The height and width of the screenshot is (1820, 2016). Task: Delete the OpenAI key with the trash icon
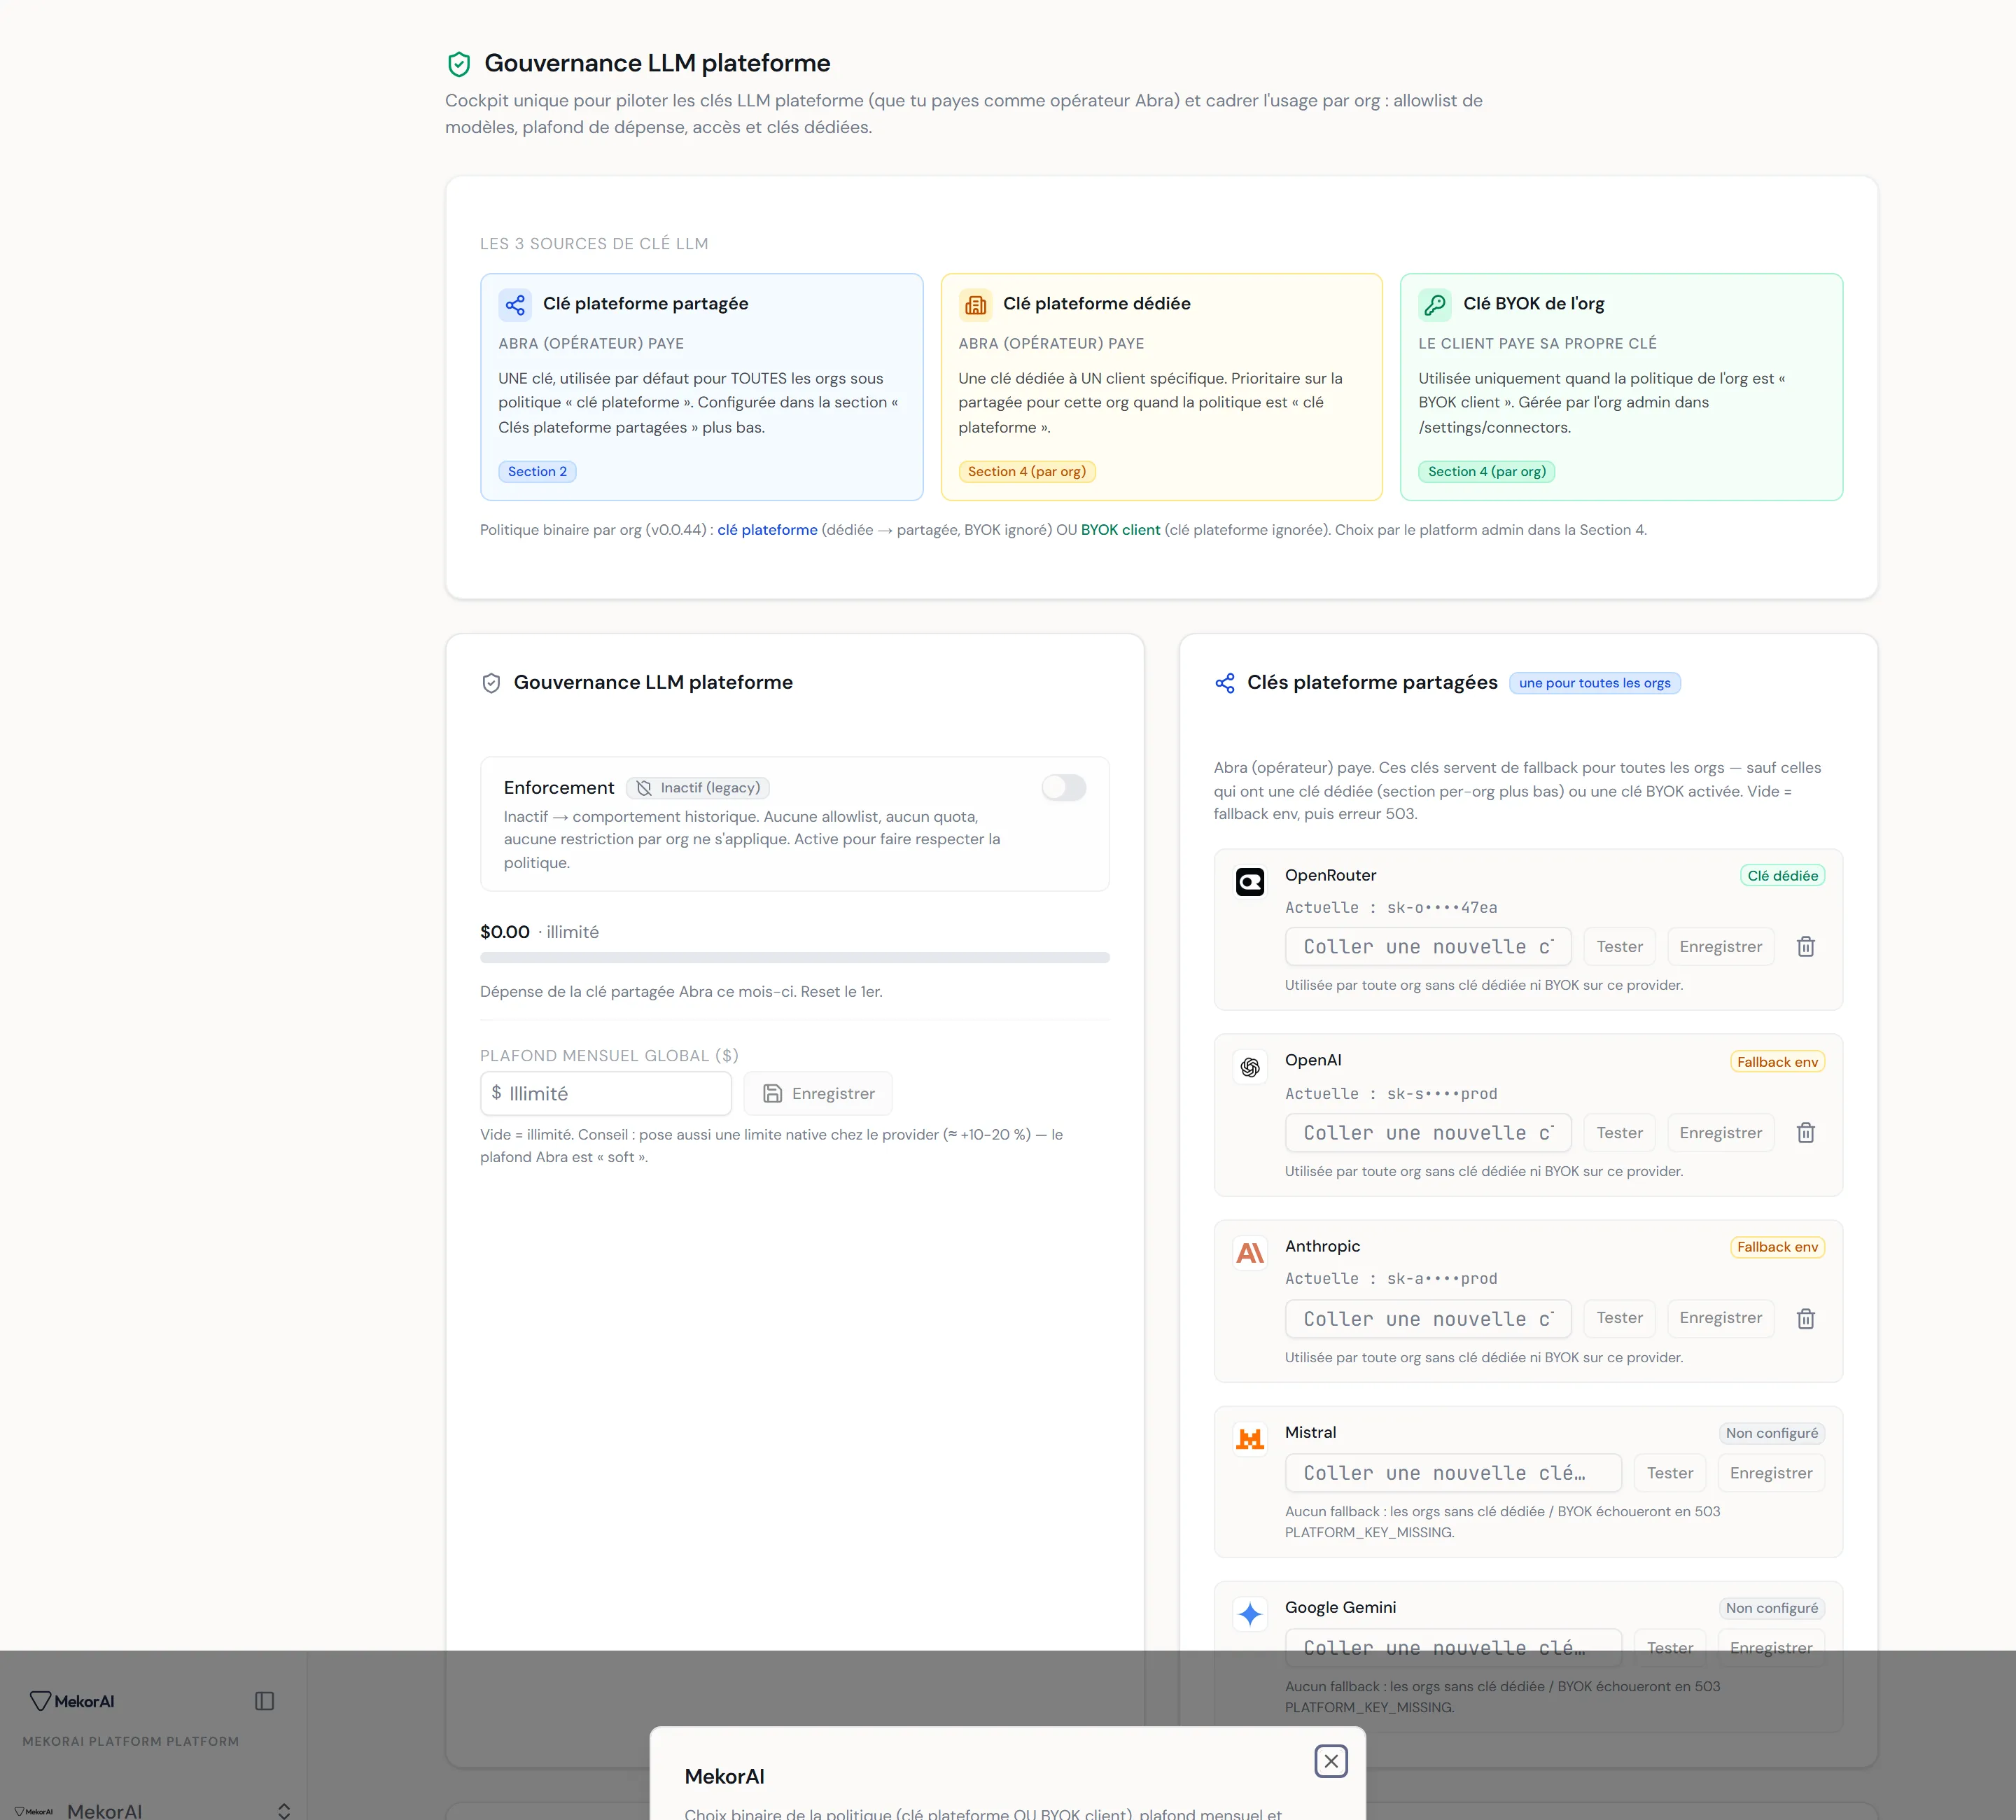pyautogui.click(x=1806, y=1133)
